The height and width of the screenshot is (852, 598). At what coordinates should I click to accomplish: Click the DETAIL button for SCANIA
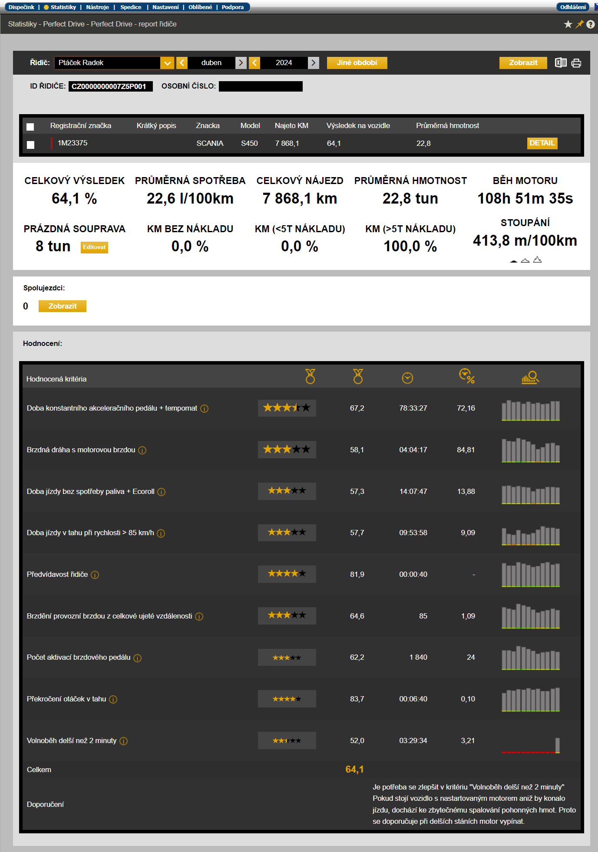(x=542, y=143)
